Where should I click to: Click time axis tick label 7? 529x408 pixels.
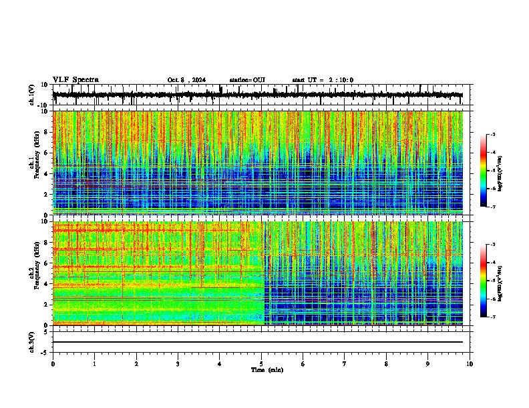(345, 364)
